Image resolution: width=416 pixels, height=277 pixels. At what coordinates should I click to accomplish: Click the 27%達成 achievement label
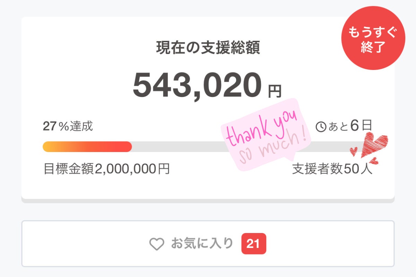(68, 126)
